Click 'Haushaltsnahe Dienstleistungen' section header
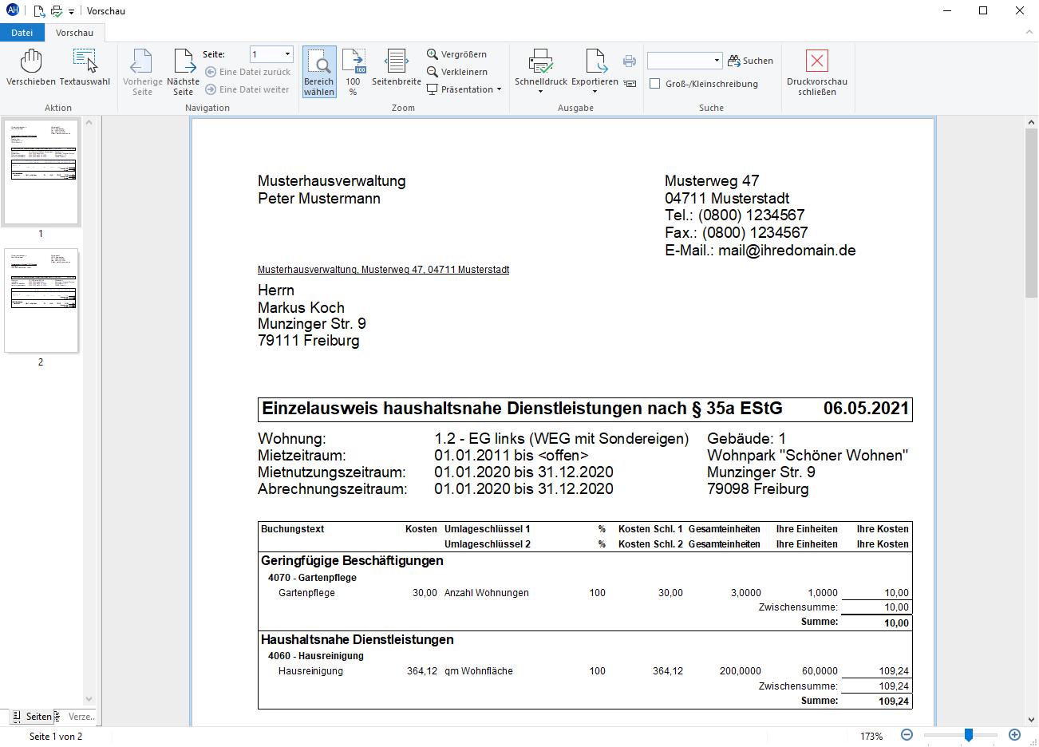 pos(357,640)
